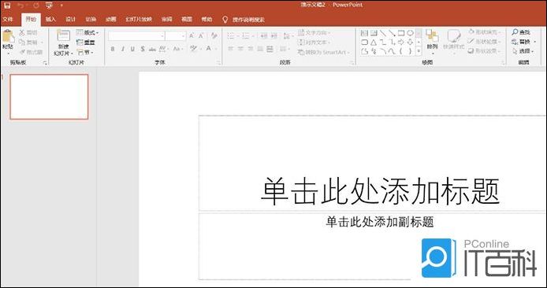Select the Left Brace shape
Screen dimensions: 547x288
(401, 51)
